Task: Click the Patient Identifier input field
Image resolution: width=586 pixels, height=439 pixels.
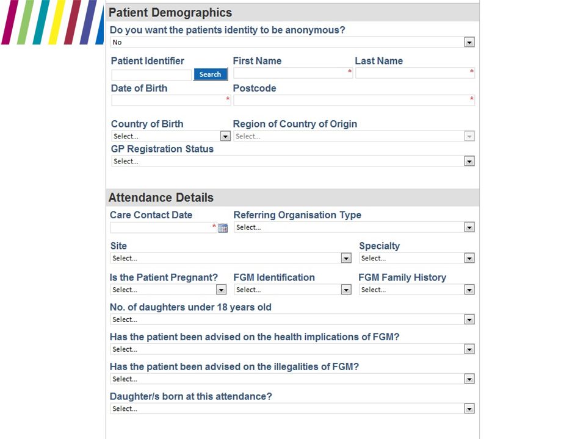Action: [151, 74]
